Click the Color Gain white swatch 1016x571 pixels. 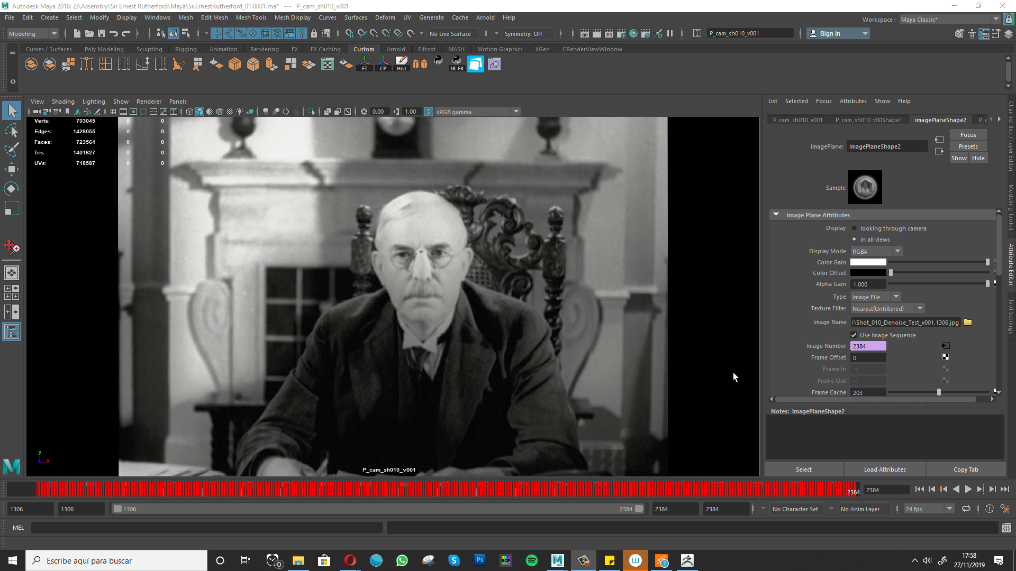868,262
